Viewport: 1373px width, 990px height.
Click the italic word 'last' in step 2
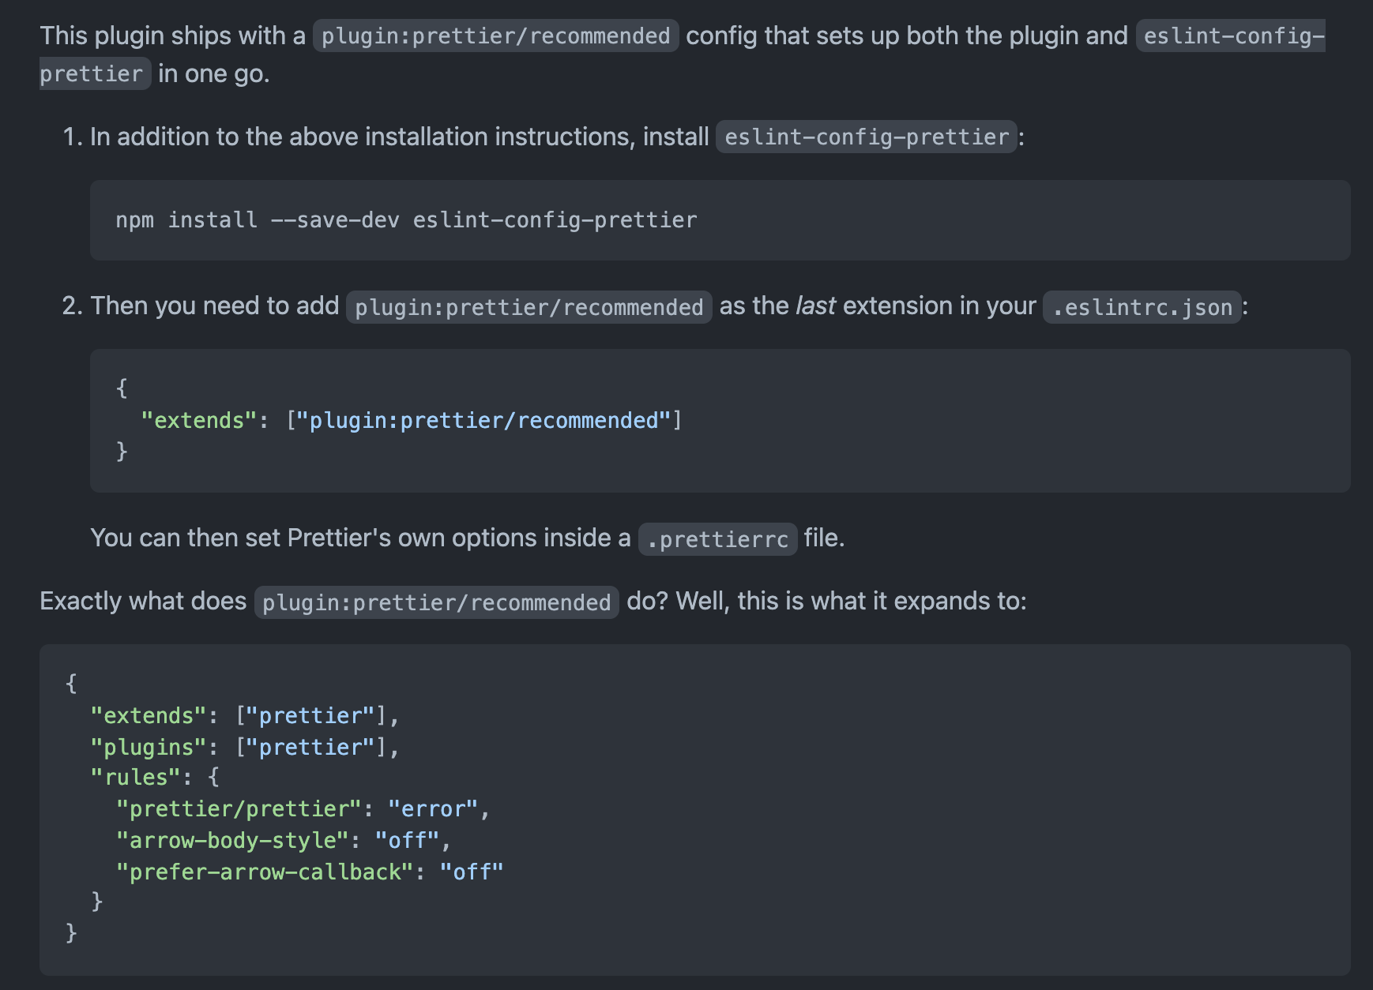pyautogui.click(x=815, y=306)
